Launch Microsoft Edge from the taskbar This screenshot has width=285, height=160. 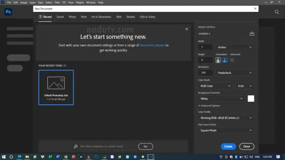point(19,157)
